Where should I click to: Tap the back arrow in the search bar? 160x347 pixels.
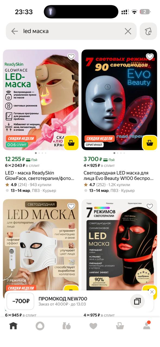coord(14,31)
